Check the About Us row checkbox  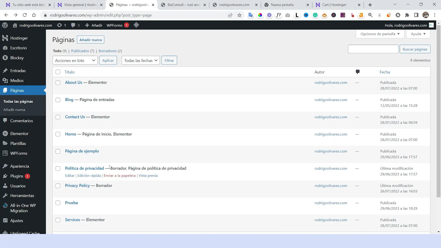[x=58, y=82]
